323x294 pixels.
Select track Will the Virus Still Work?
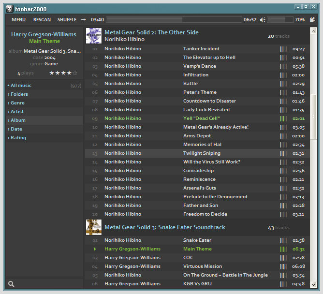pyautogui.click(x=197, y=162)
